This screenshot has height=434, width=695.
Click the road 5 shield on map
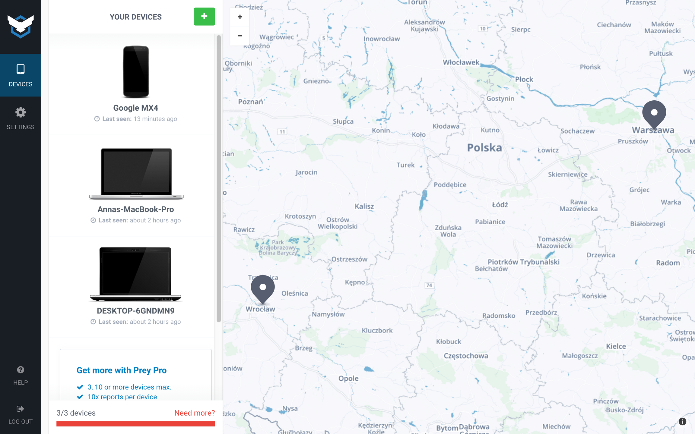pyautogui.click(x=323, y=38)
